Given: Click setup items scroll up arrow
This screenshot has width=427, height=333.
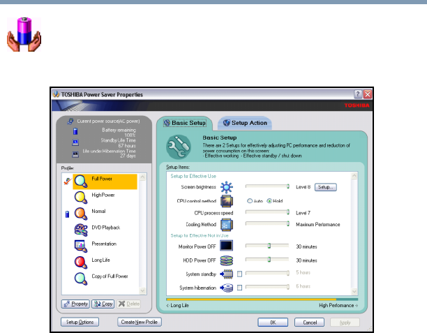Looking at the screenshot, I should pyautogui.click(x=354, y=176).
